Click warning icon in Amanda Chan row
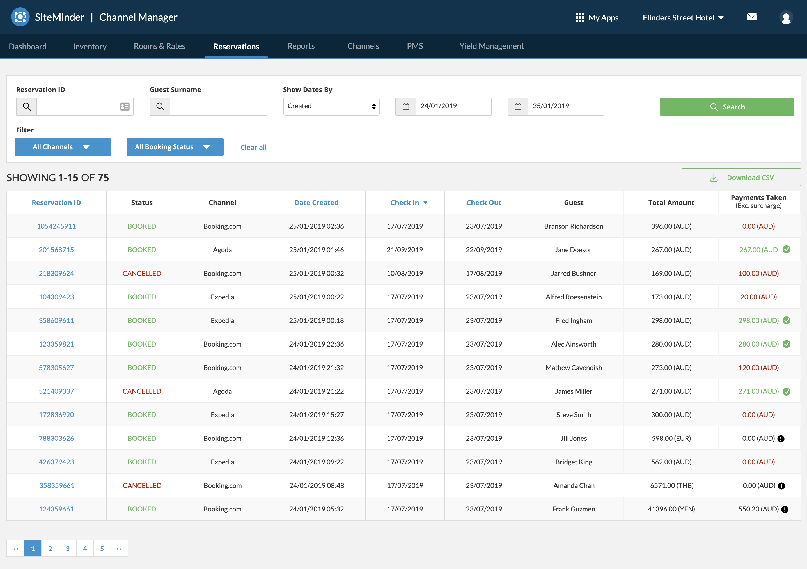The width and height of the screenshot is (807, 569). 781,486
